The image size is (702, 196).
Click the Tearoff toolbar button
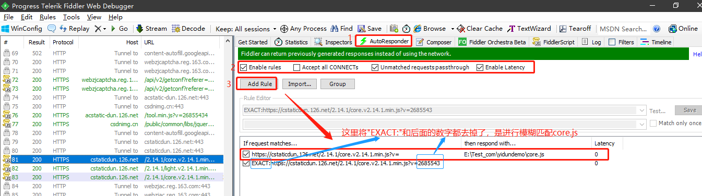click(x=575, y=29)
